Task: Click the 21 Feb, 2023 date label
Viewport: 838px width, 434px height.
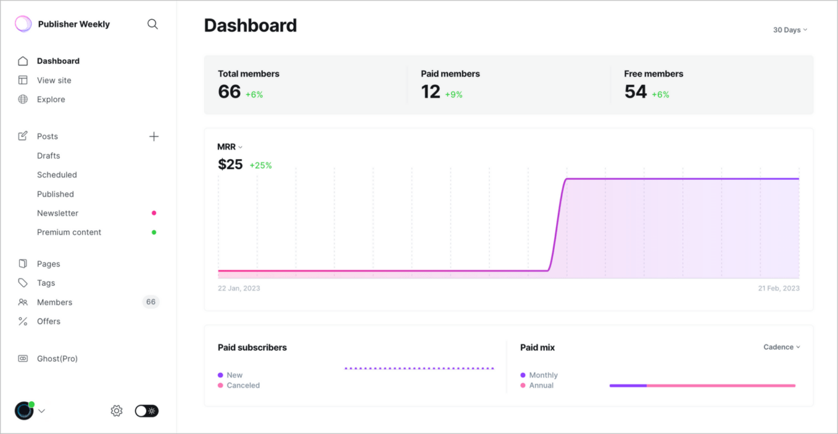Action: (x=779, y=288)
